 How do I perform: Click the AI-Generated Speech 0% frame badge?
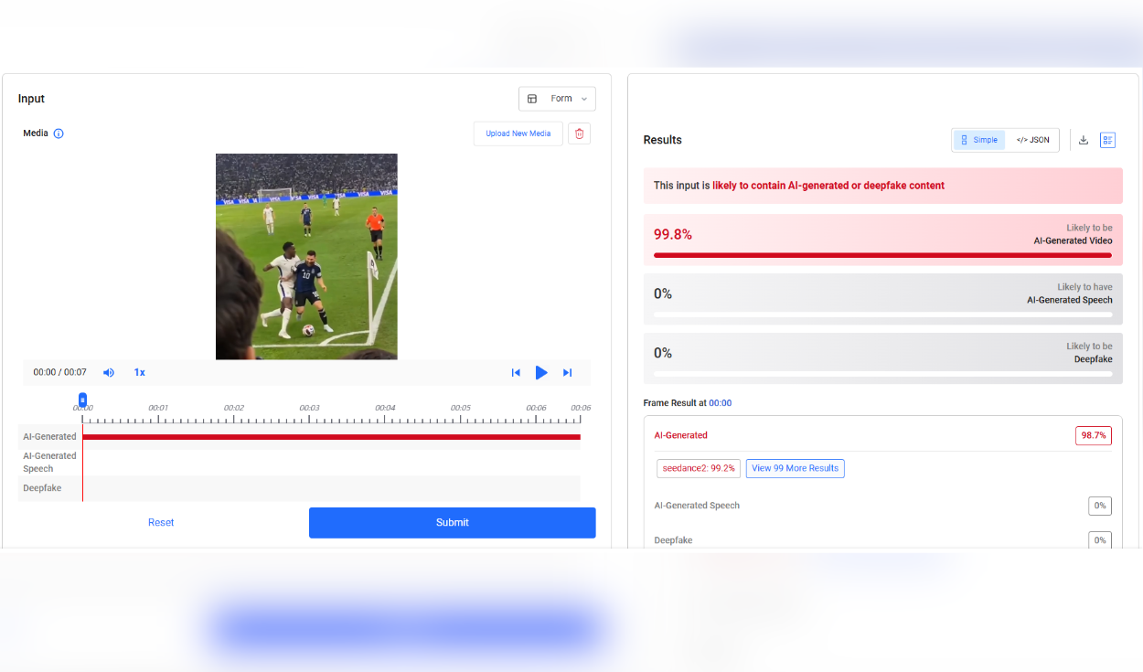coord(1100,506)
